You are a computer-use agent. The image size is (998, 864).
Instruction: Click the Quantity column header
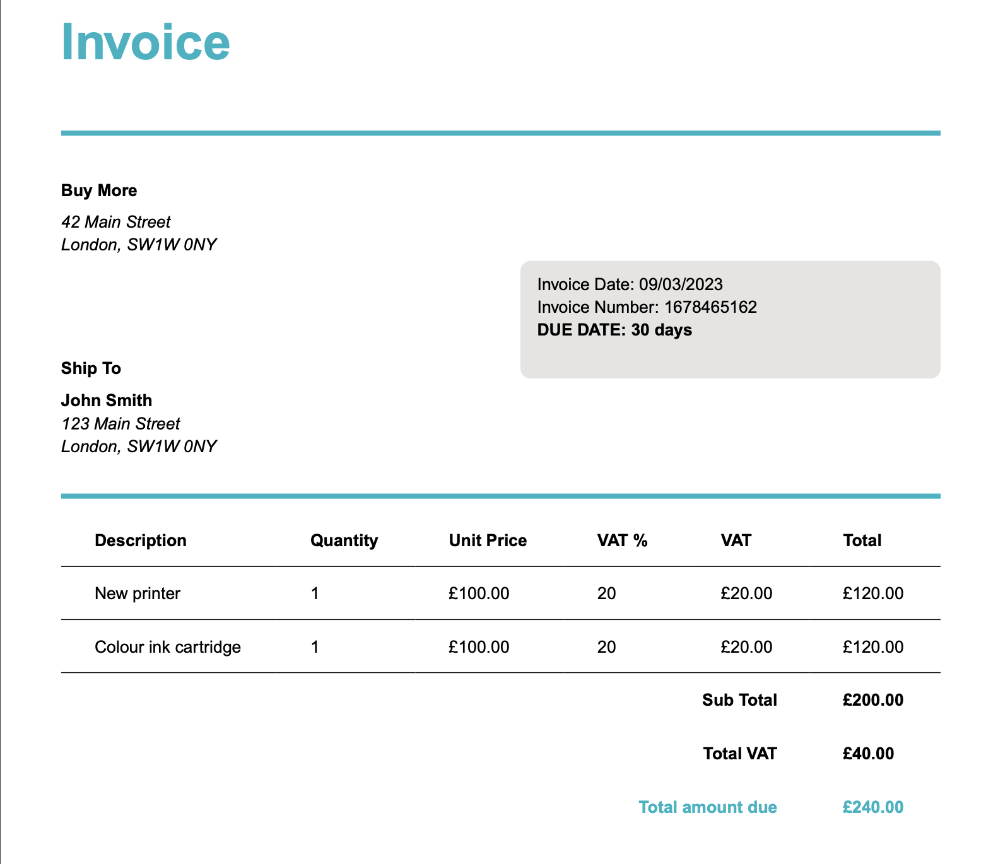(x=344, y=540)
